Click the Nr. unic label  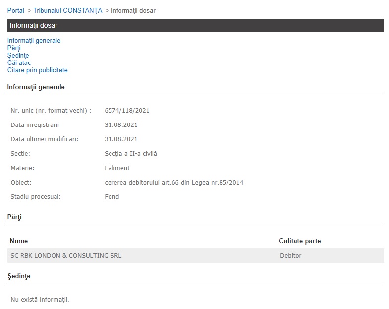coord(51,111)
